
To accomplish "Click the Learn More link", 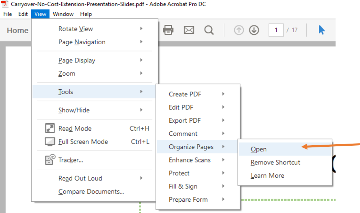I will pyautogui.click(x=267, y=176).
